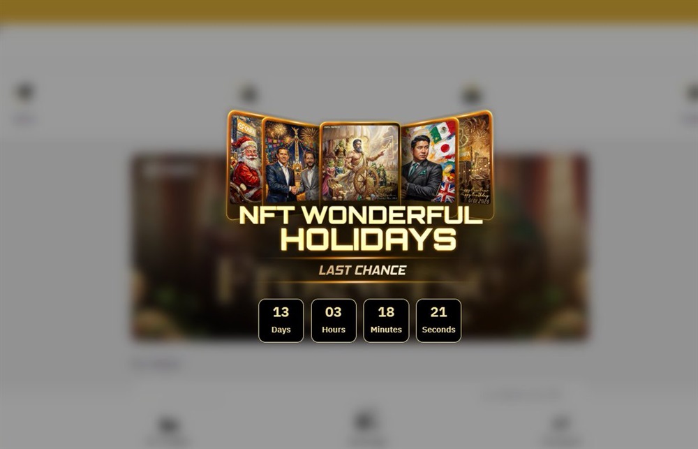Open the Greek god ship-wheel NFT card
This screenshot has height=449, width=698.
(x=360, y=162)
